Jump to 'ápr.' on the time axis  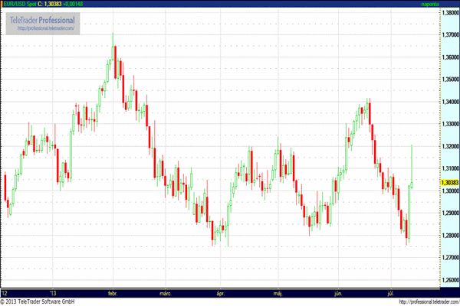(x=221, y=293)
